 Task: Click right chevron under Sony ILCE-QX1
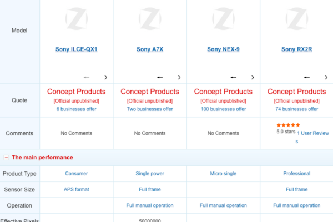tap(105, 77)
